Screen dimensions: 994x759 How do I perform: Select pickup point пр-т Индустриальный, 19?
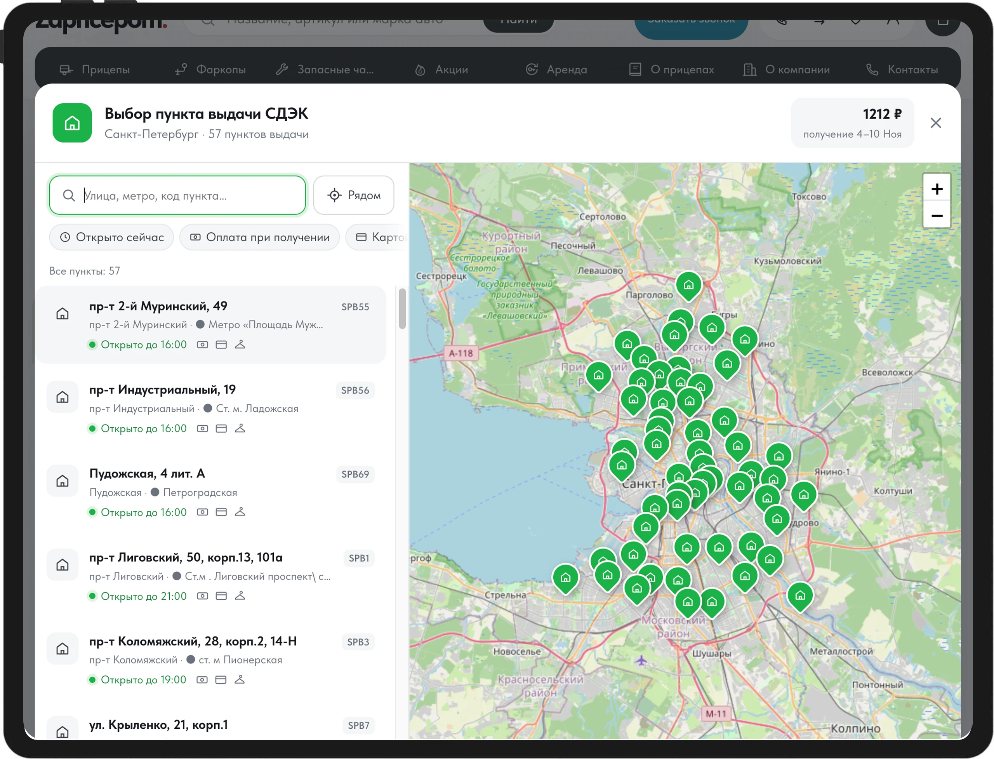click(x=211, y=408)
